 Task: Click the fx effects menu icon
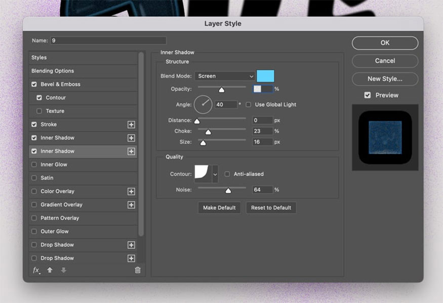[36, 271]
